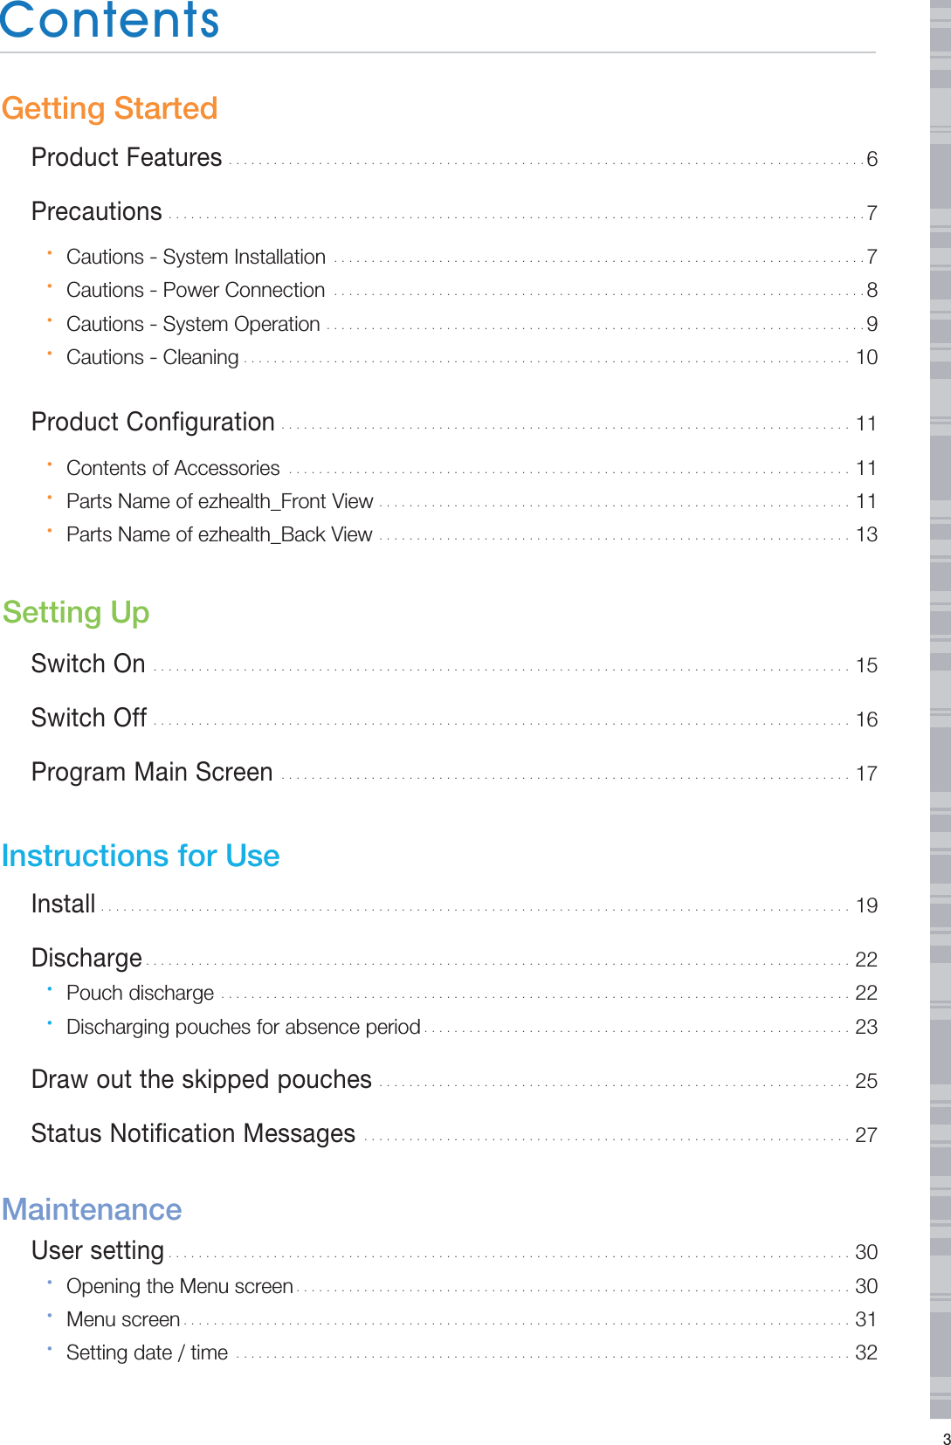The width and height of the screenshot is (951, 1445).
Task: Select Contents of Accessories entry
Action: point(173,468)
